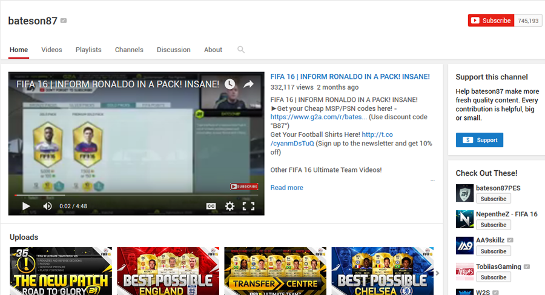
Task: Show next uploads with the right chevron
Action: click(438, 273)
